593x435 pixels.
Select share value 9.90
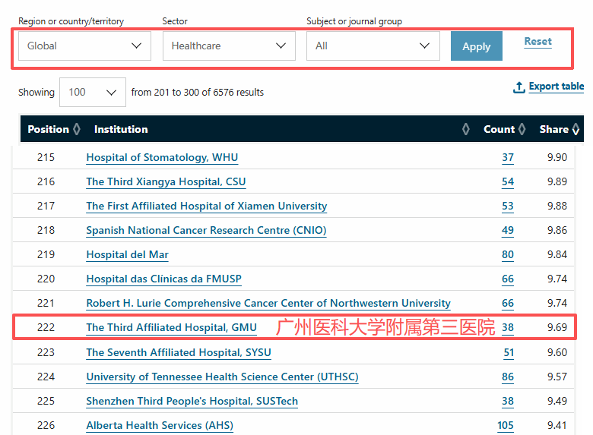tap(557, 157)
